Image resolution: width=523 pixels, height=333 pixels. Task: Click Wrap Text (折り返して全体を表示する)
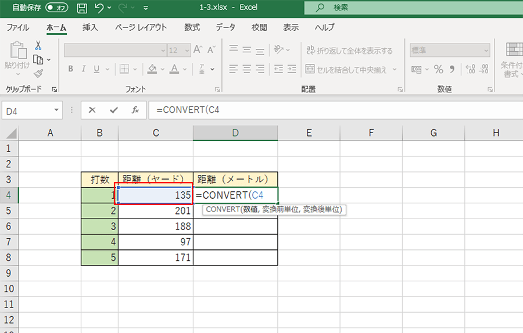coord(349,51)
